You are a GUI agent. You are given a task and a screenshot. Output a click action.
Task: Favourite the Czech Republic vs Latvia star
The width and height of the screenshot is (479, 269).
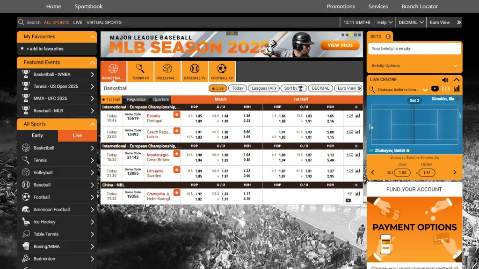coord(176,131)
